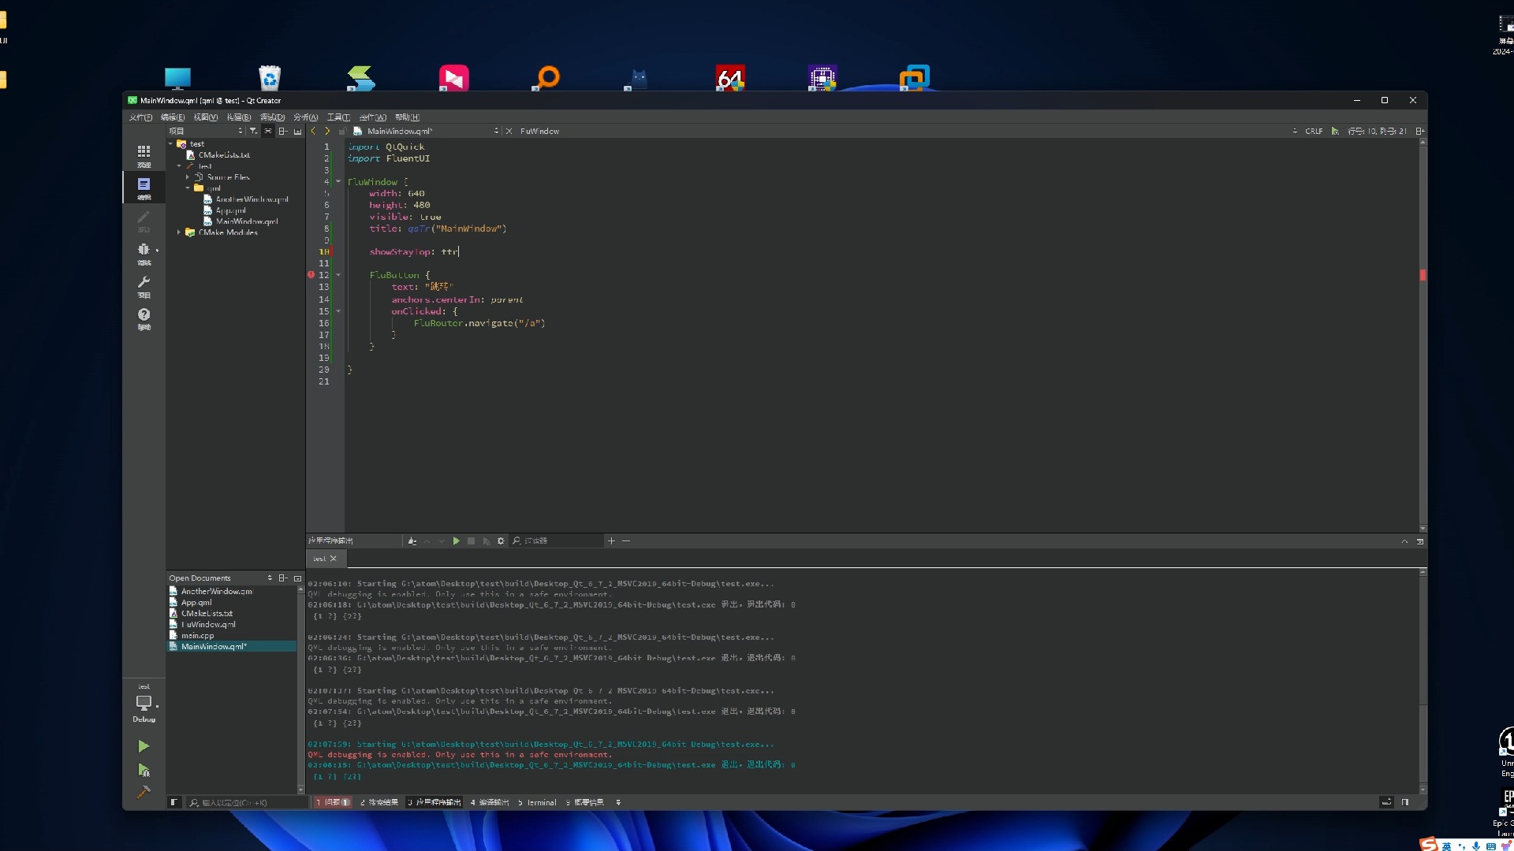
Task: Select CMakeLists.txt in the project tree
Action: pyautogui.click(x=224, y=155)
